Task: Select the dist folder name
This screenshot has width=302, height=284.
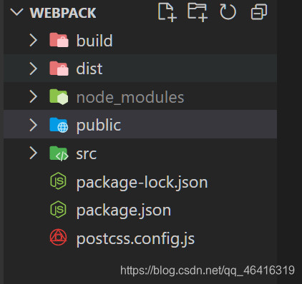Action: tap(89, 69)
